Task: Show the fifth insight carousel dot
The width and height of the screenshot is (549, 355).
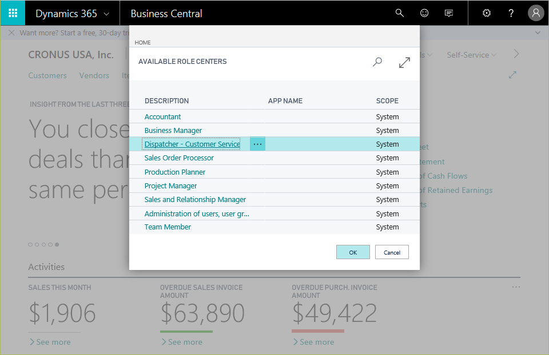Action: tap(57, 245)
